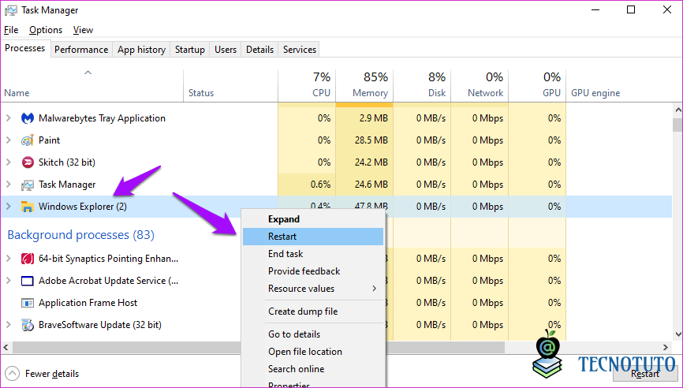Select the Application Frame Host row name
Image resolution: width=683 pixels, height=388 pixels.
click(x=88, y=303)
